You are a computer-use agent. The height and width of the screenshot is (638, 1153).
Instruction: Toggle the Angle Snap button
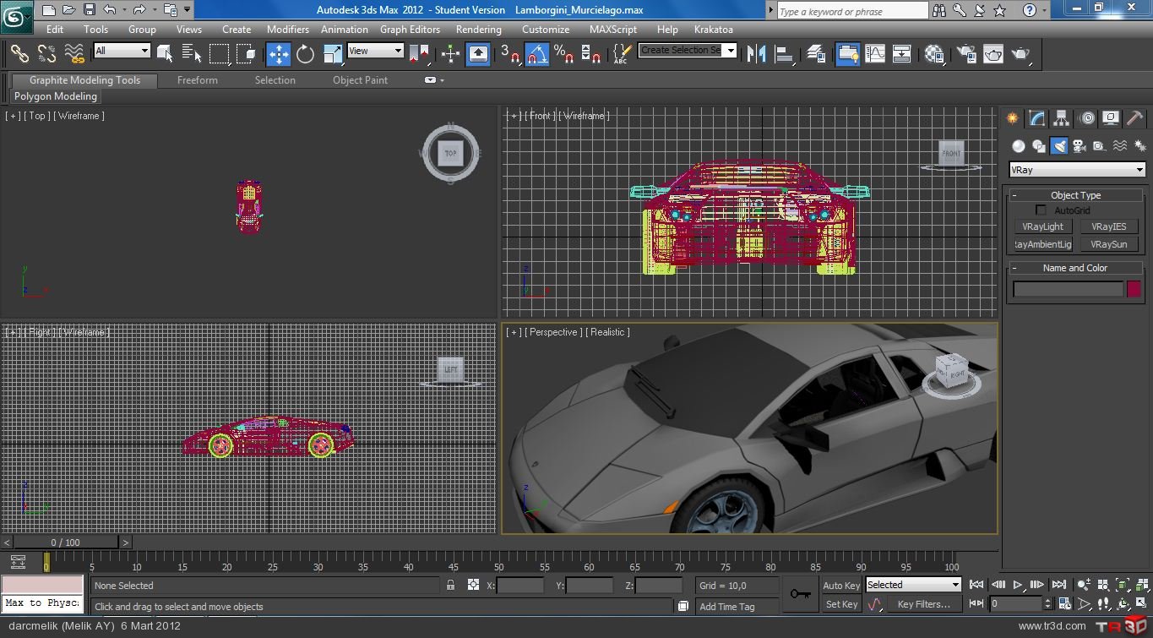click(x=536, y=54)
